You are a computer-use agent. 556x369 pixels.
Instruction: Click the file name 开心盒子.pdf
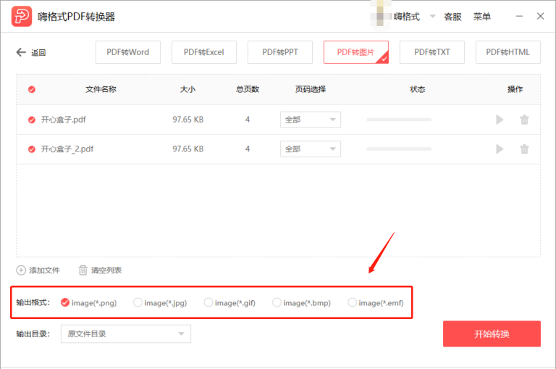tap(64, 120)
